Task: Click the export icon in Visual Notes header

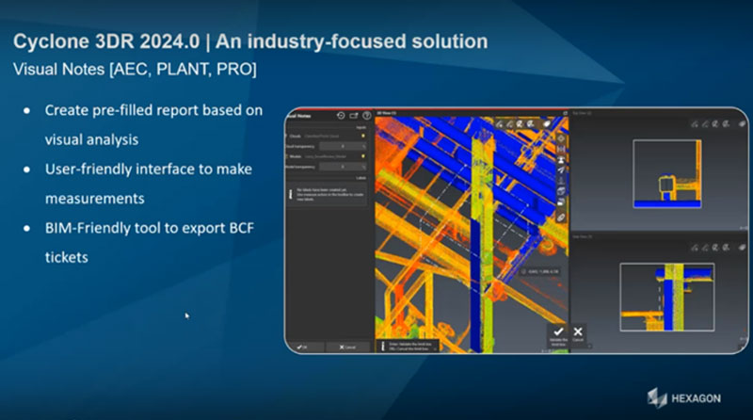Action: (354, 116)
